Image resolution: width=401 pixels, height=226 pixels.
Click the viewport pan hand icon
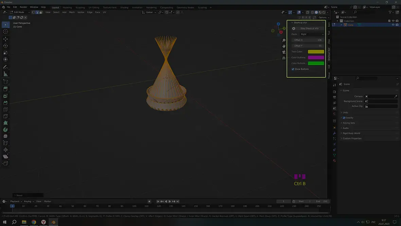pyautogui.click(x=284, y=46)
